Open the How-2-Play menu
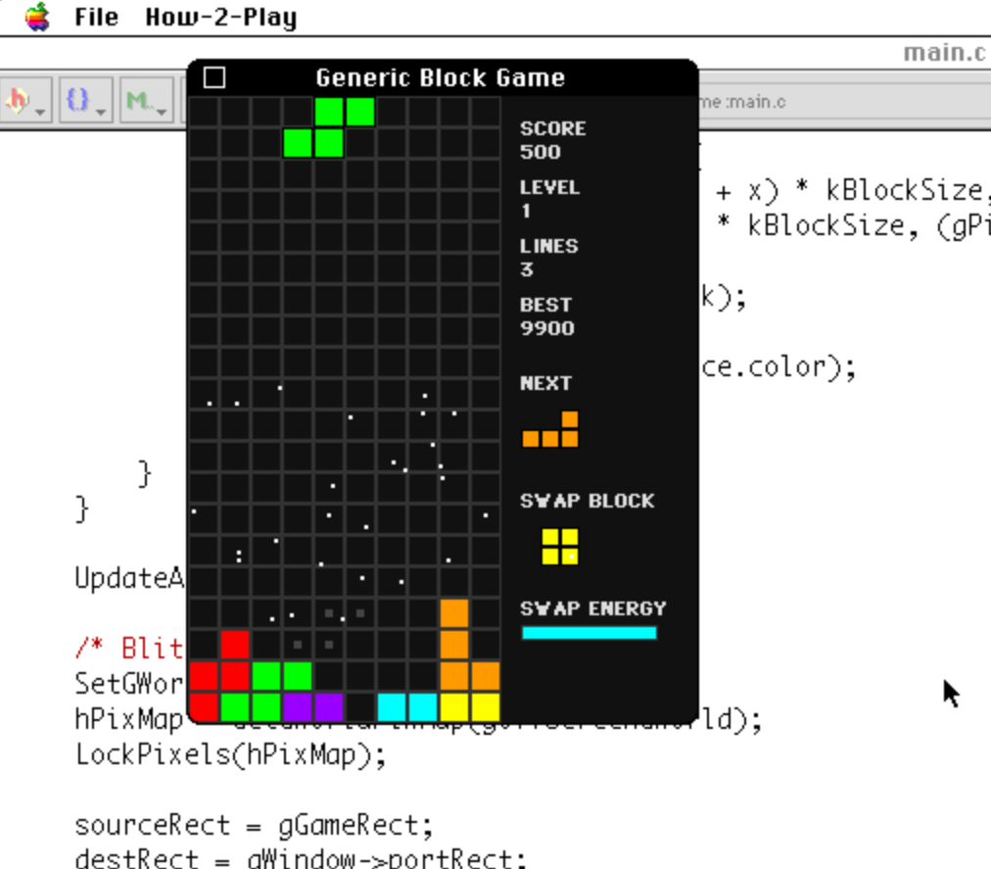The width and height of the screenshot is (991, 869). pos(220,17)
